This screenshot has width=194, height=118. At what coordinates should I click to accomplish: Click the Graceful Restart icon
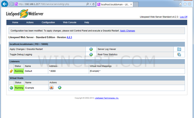point(91,49)
